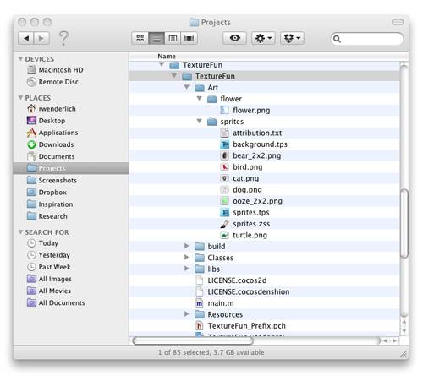The height and width of the screenshot is (381, 423).
Task: Go forward with the right arrow button
Action: [x=41, y=38]
